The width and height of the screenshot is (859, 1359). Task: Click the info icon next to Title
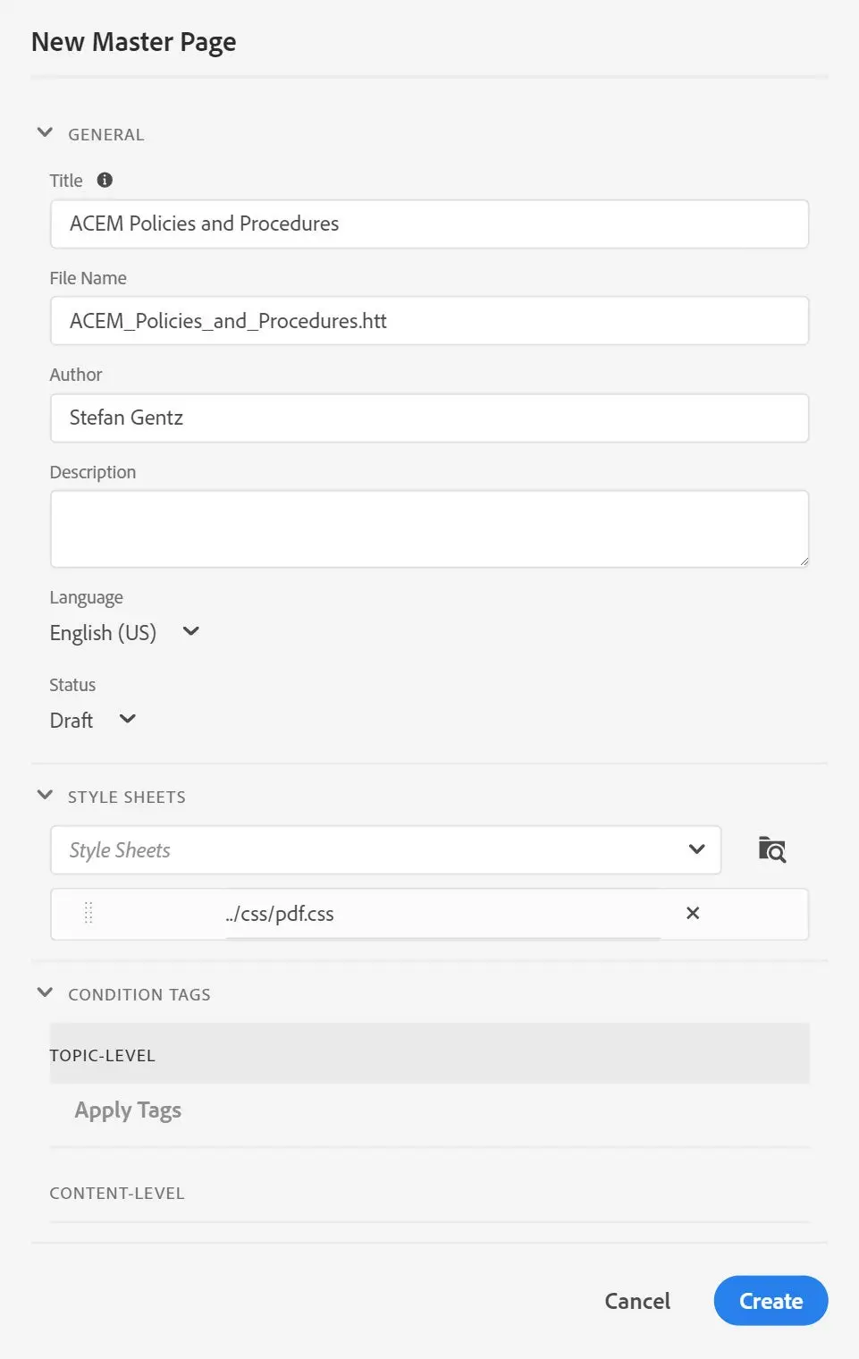pyautogui.click(x=104, y=180)
